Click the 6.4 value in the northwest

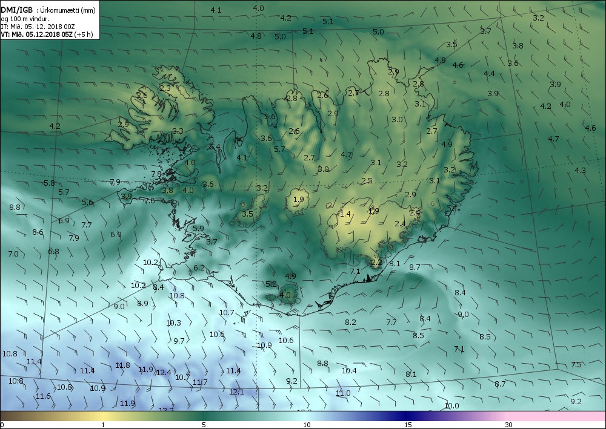click(215, 146)
